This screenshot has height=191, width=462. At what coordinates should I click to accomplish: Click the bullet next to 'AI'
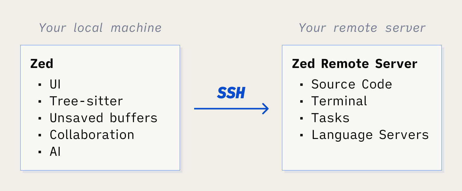(x=40, y=152)
